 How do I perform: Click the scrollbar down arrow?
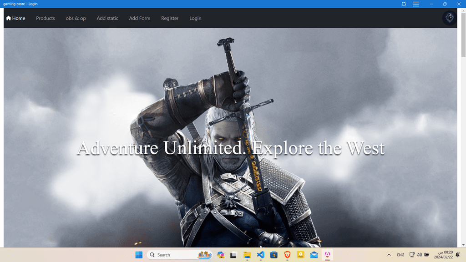coord(463,245)
